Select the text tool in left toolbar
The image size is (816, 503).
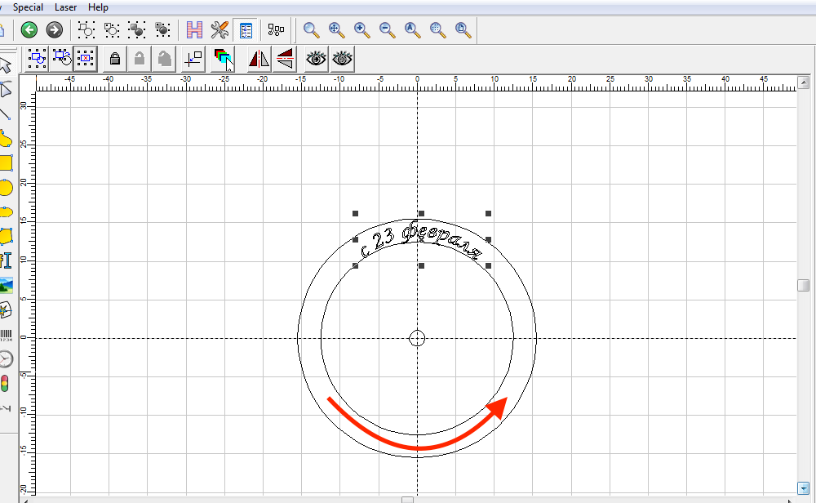click(6, 260)
